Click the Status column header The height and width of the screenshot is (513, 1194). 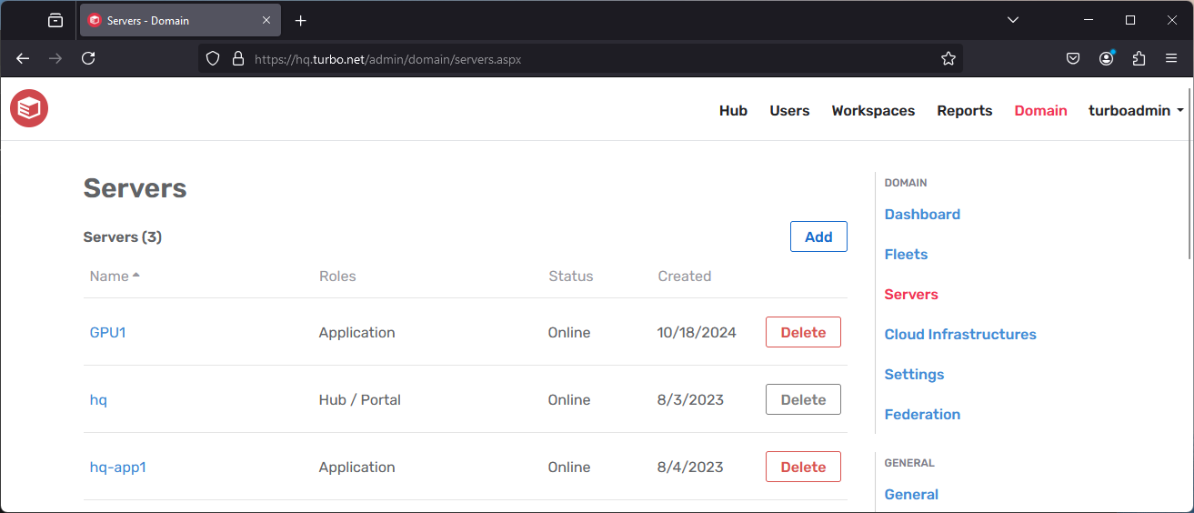point(570,277)
